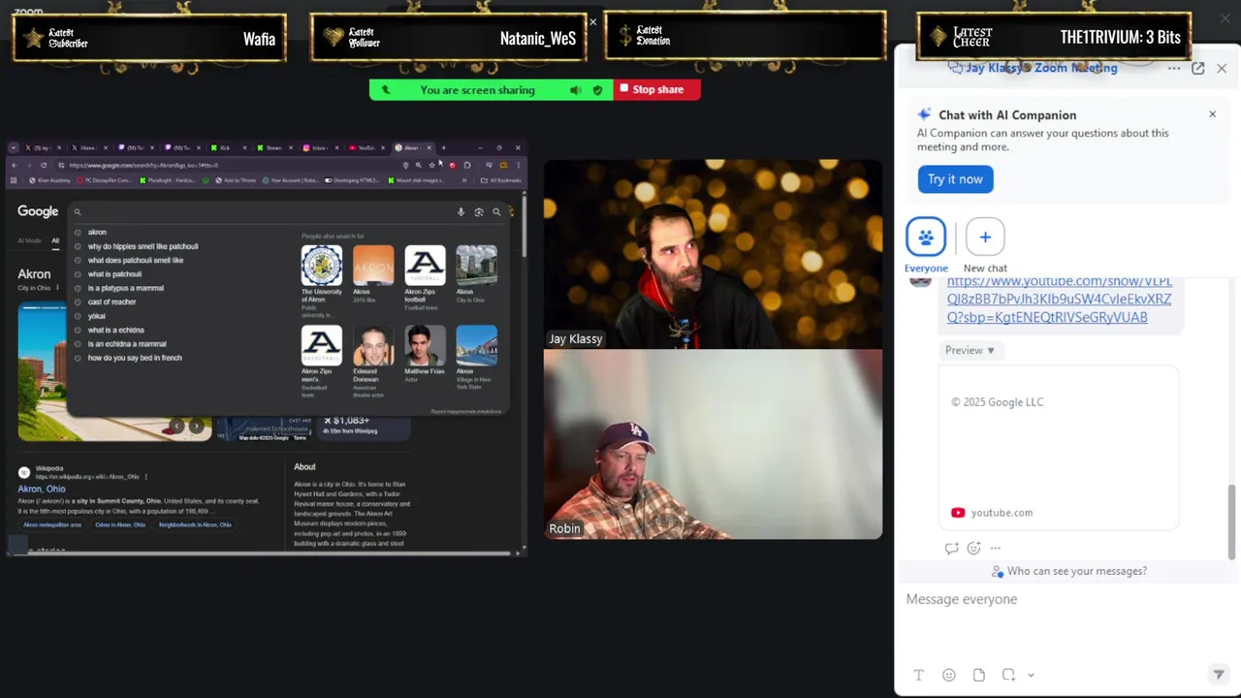1241x698 pixels.
Task: Pop out the Zoom chat panel
Action: coord(1198,68)
